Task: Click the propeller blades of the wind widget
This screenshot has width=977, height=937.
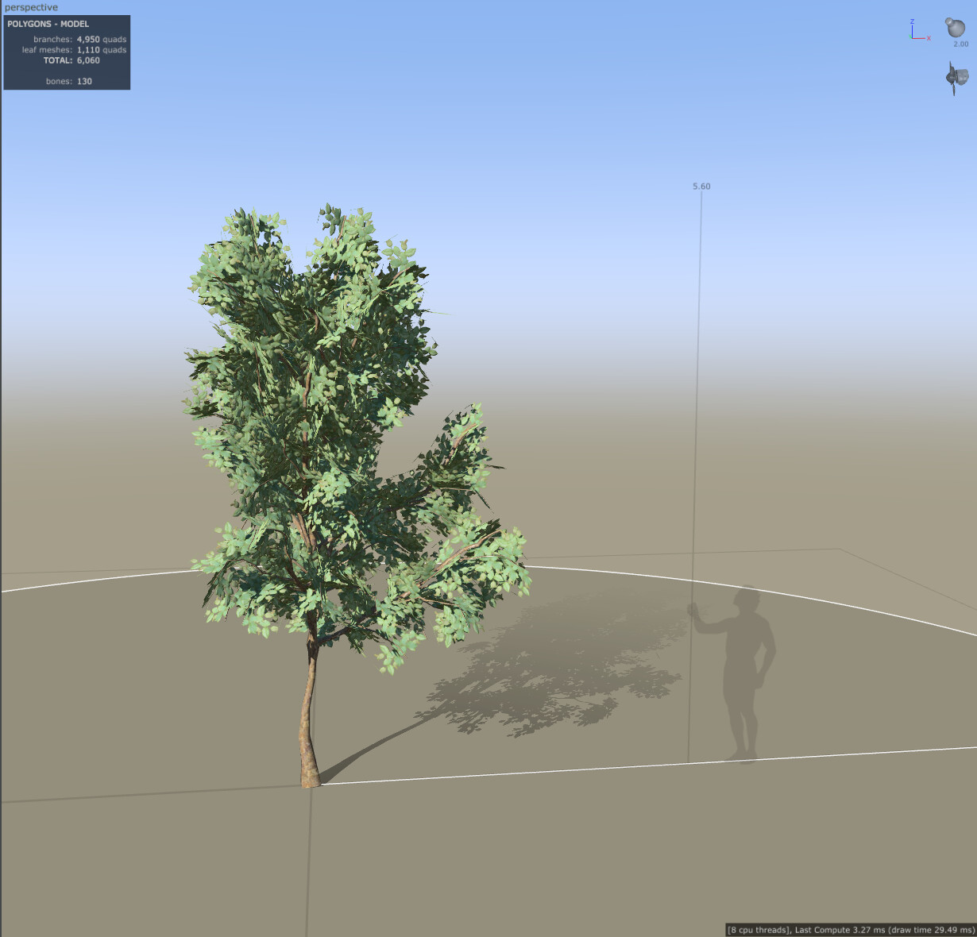Action: (951, 75)
